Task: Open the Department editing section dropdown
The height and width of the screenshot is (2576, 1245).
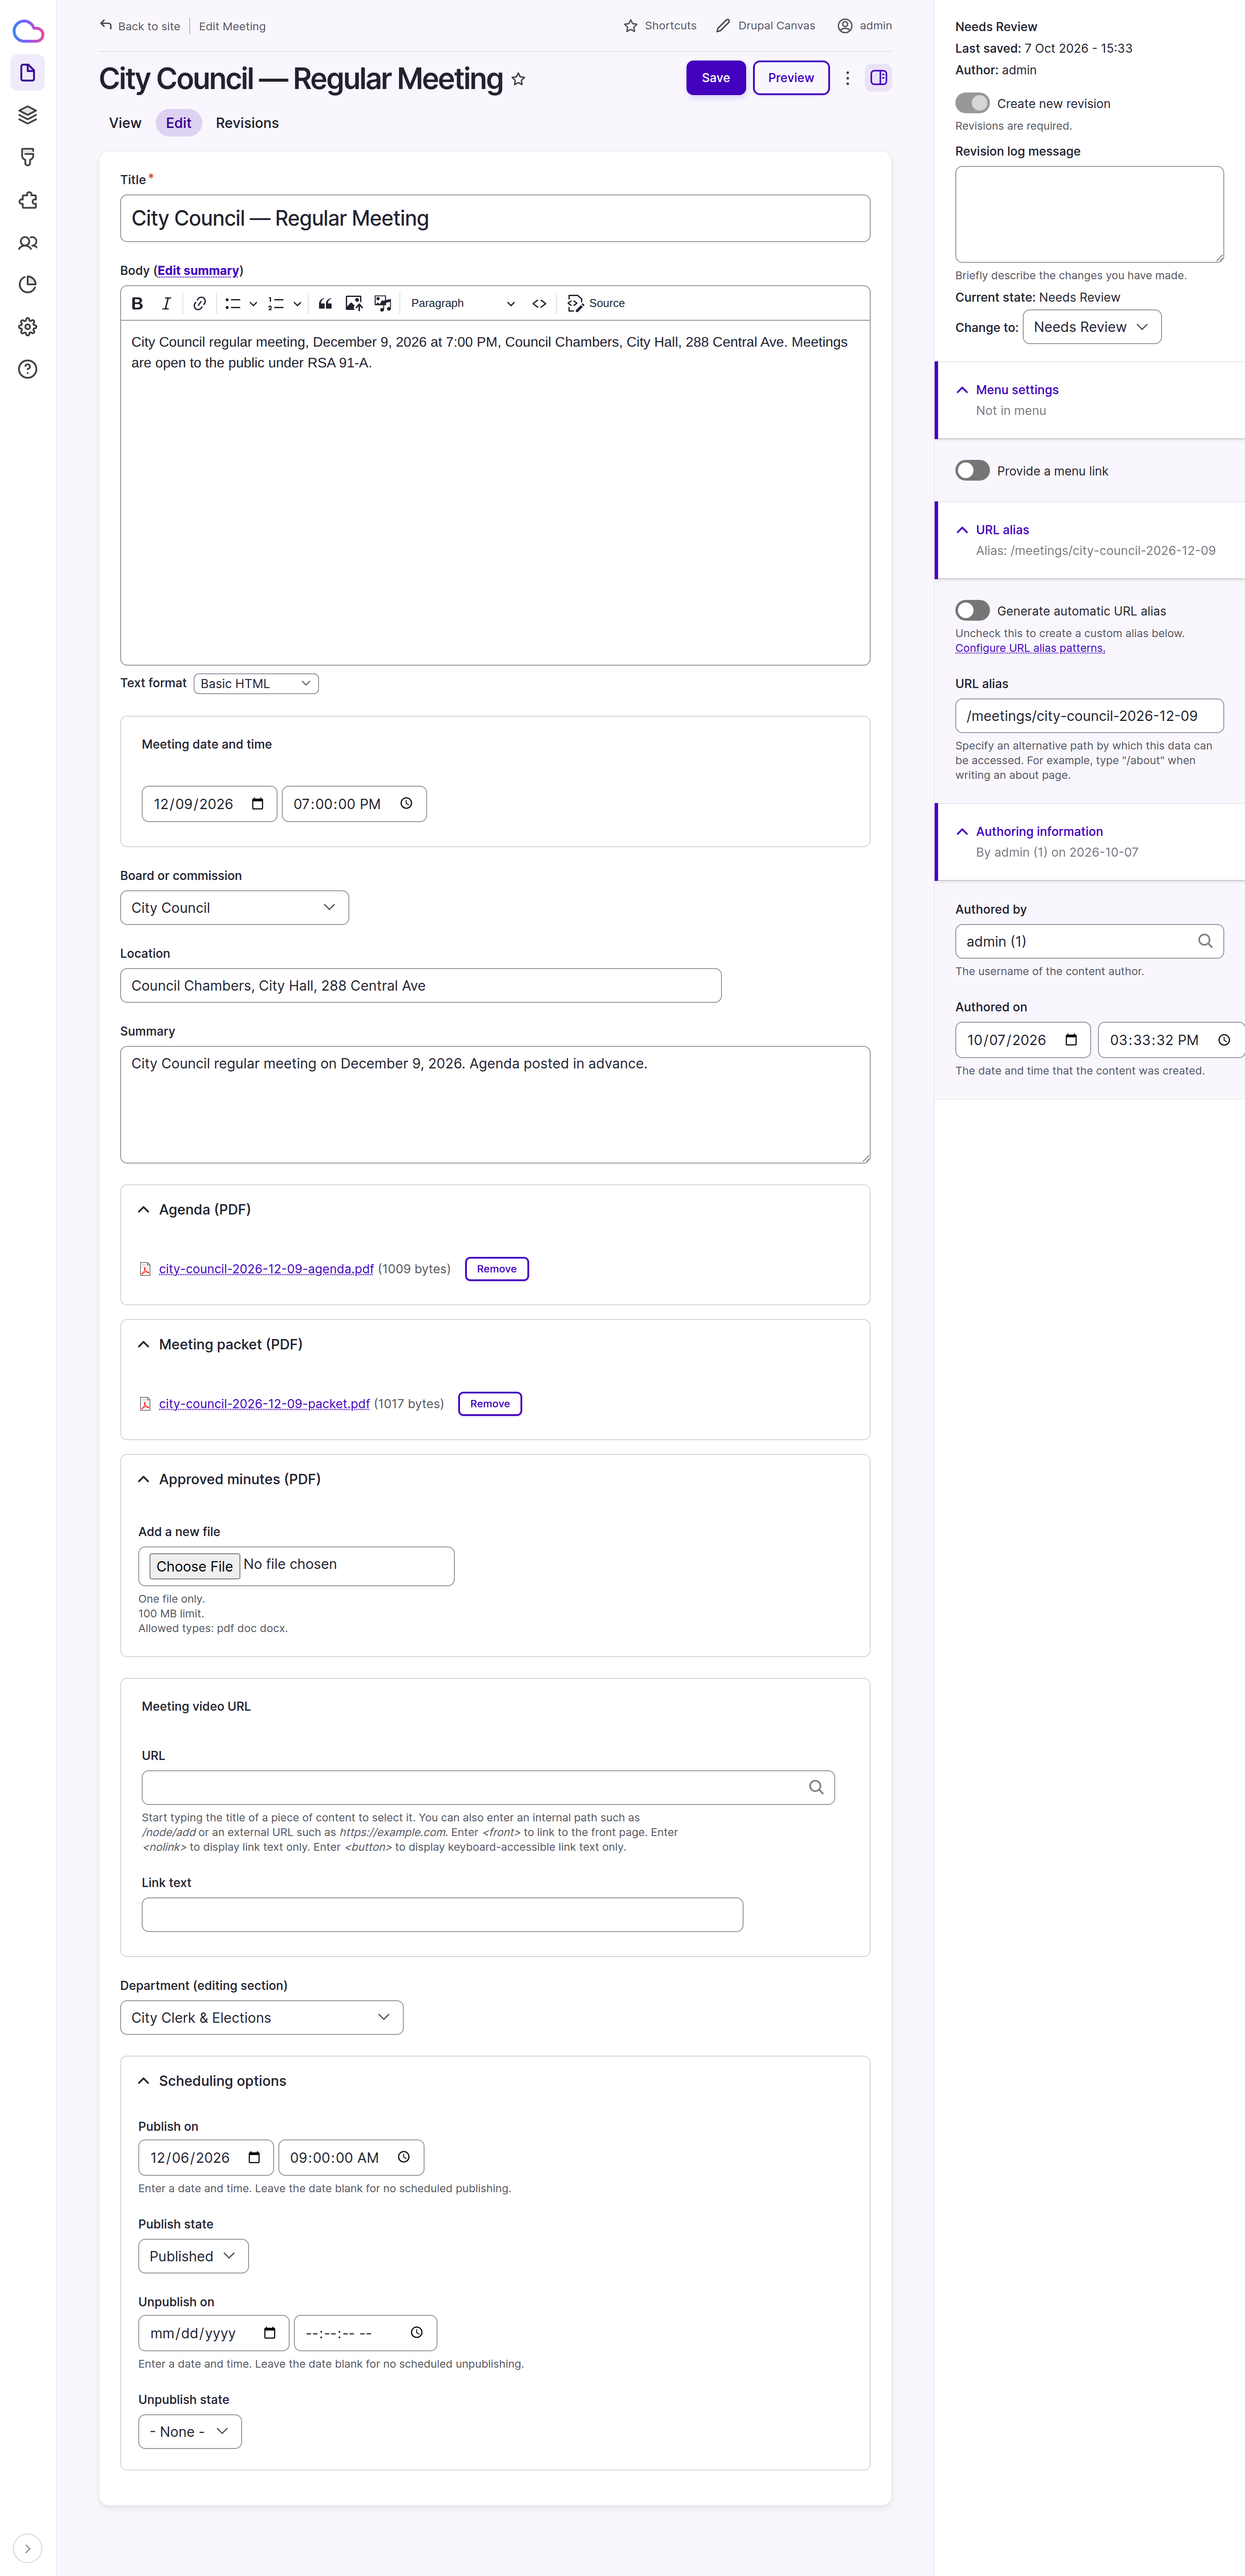Action: tap(262, 2018)
